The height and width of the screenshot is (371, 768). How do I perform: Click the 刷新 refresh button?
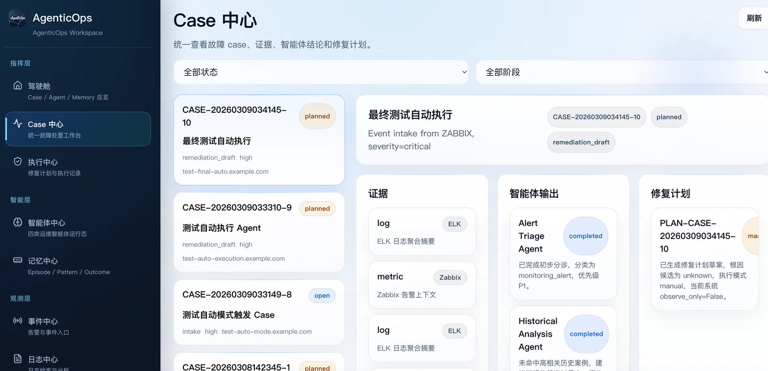754,18
